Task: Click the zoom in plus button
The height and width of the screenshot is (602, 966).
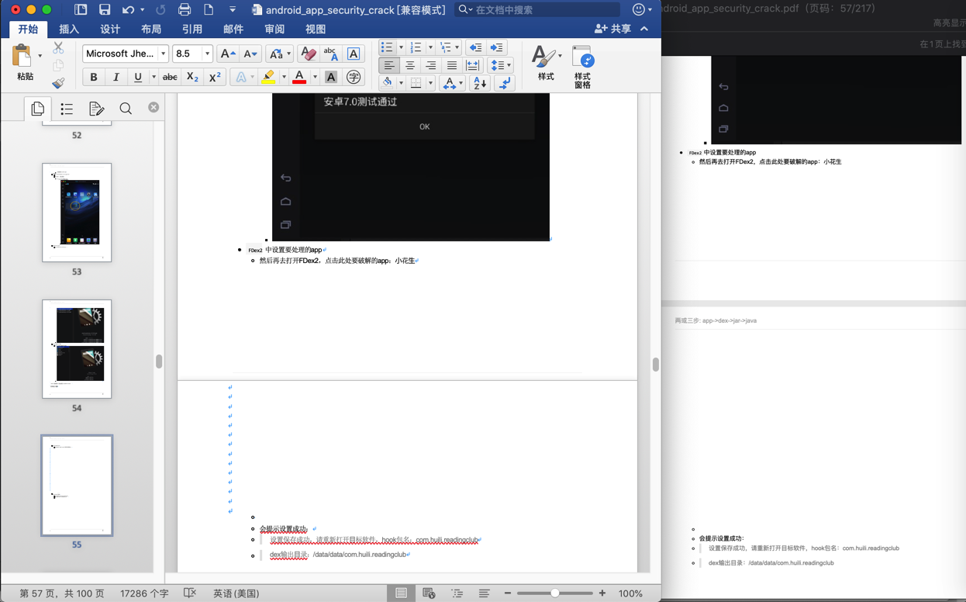Action: (x=602, y=593)
